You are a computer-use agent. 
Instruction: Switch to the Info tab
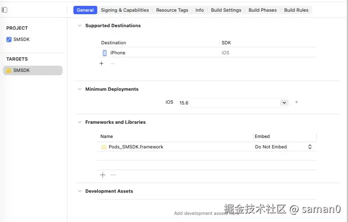[x=200, y=10]
